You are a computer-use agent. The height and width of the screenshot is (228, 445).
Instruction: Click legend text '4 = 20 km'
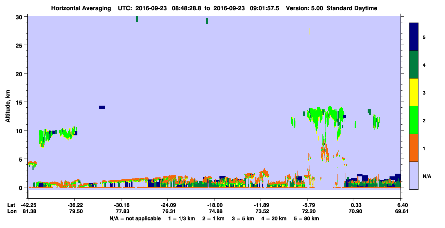[274, 218]
